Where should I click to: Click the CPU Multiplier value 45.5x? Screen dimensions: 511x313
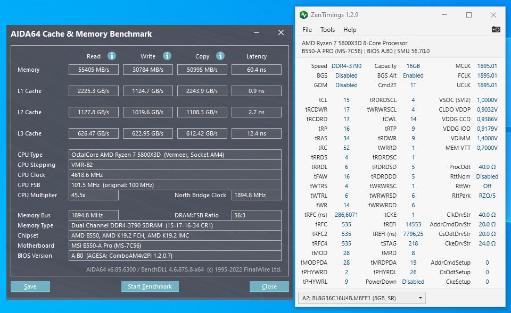click(94, 195)
